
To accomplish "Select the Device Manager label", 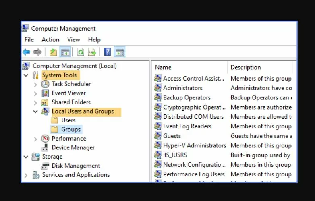I will pyautogui.click(x=73, y=147).
